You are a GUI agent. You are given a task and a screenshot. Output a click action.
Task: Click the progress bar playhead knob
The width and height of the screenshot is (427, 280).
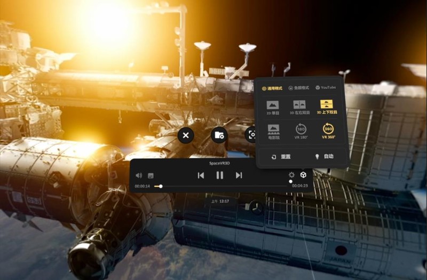pos(161,186)
